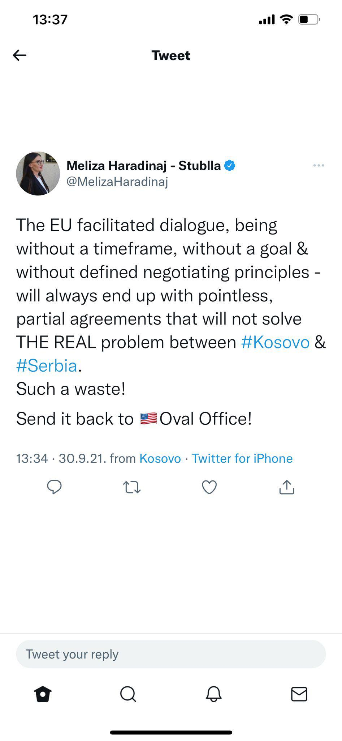Open Meliza Haradinaj - Stublla's profile name
Viewport: 342px width, 741px height.
tap(143, 165)
